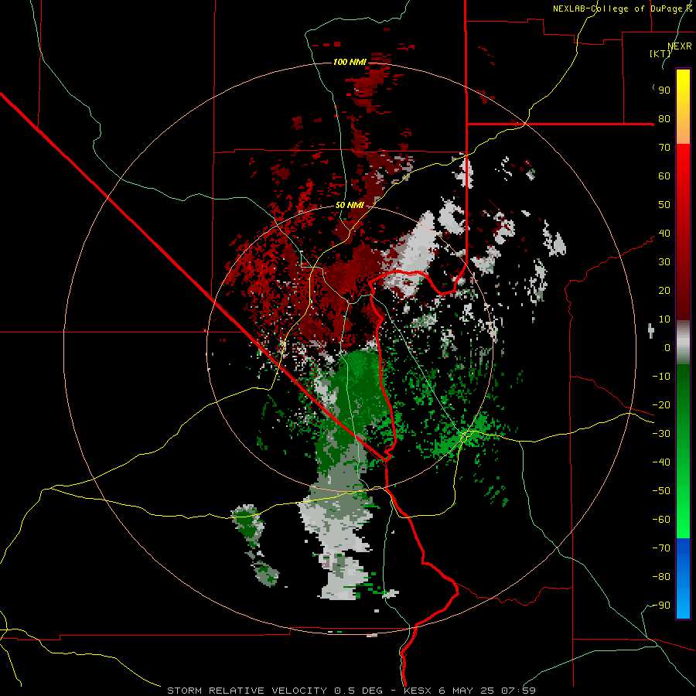Click the "[KT]" units label above color bar

tap(660, 53)
